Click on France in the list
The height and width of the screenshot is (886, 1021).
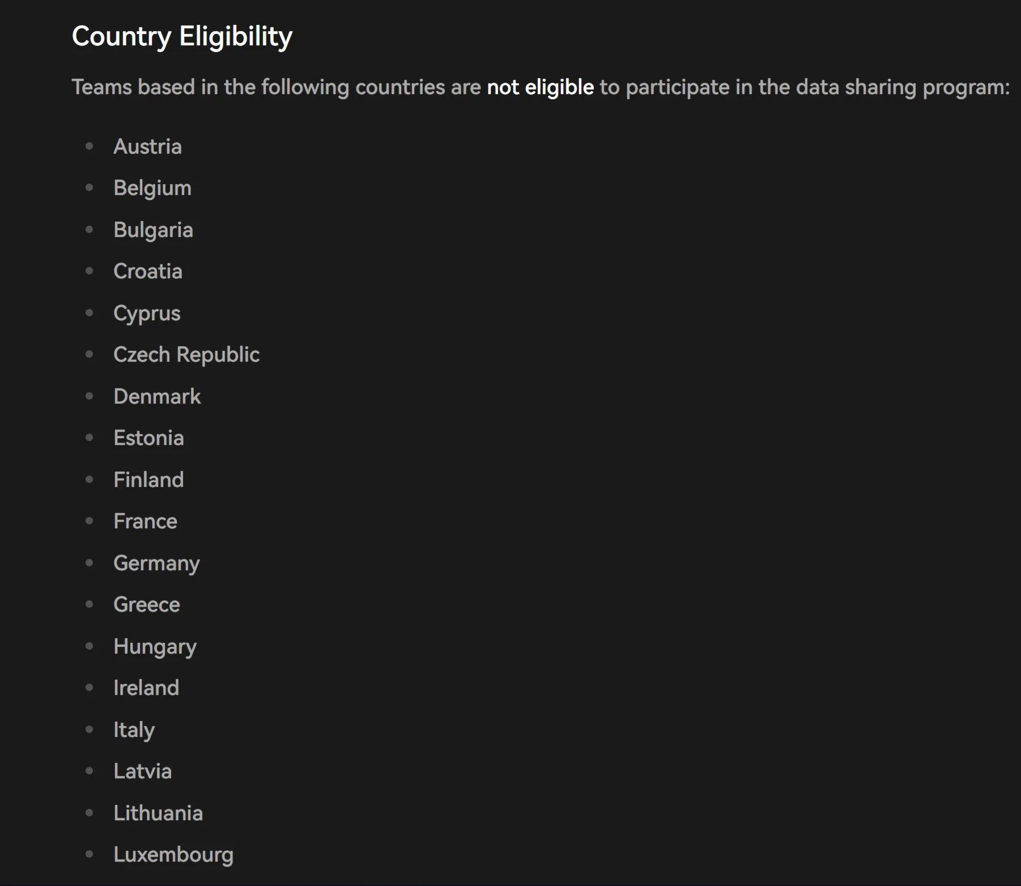click(x=146, y=522)
